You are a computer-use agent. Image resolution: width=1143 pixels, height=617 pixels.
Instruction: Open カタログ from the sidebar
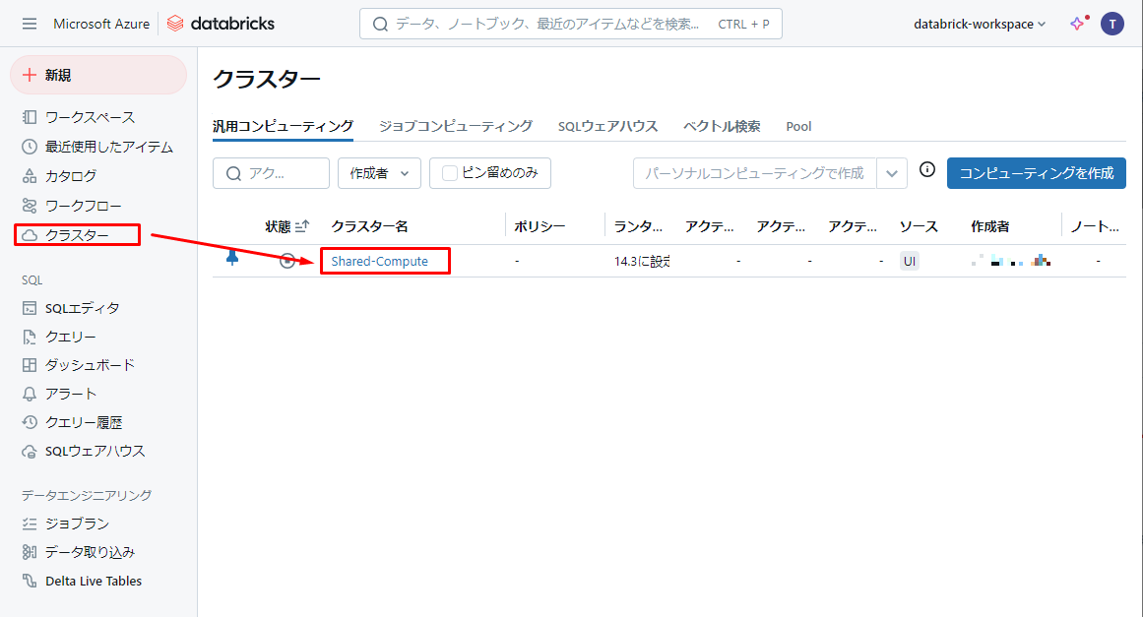(71, 176)
